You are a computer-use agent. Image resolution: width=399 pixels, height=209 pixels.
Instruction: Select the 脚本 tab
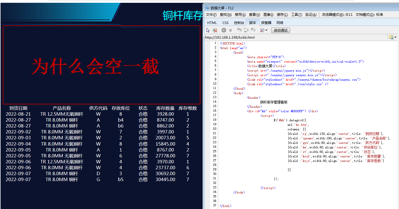pyautogui.click(x=253, y=23)
